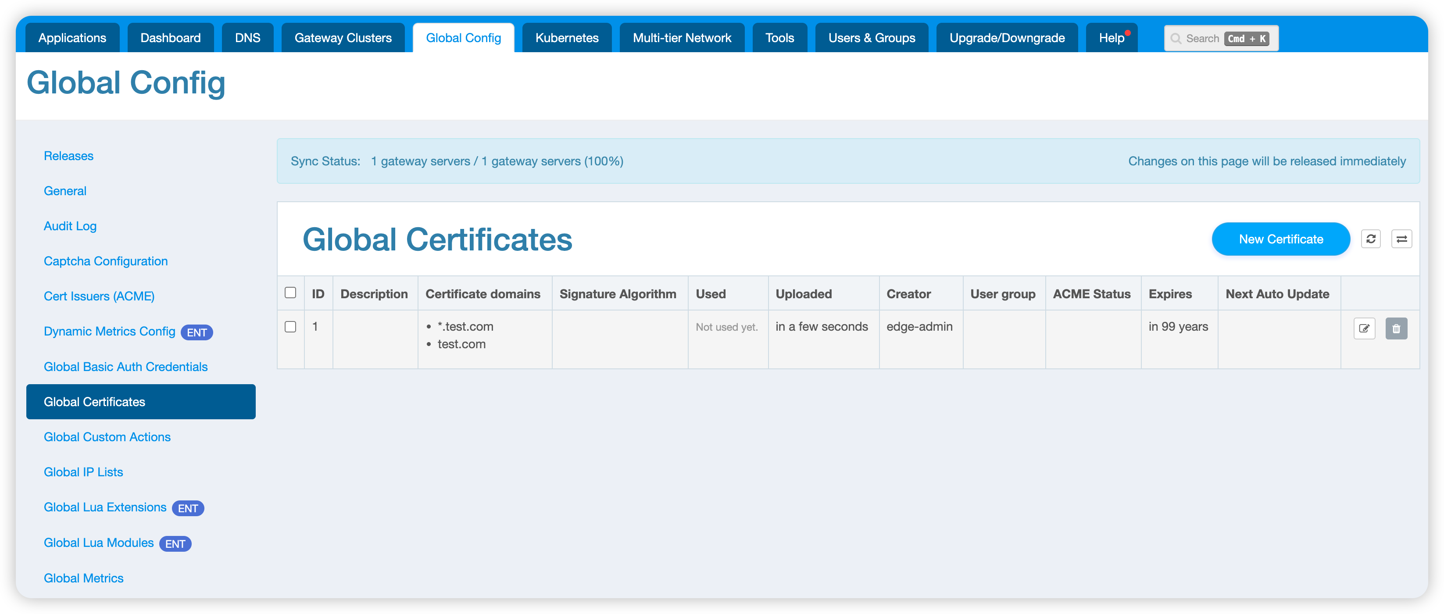Image resolution: width=1444 pixels, height=614 pixels.
Task: Click the column settings swap icon
Action: click(1401, 239)
